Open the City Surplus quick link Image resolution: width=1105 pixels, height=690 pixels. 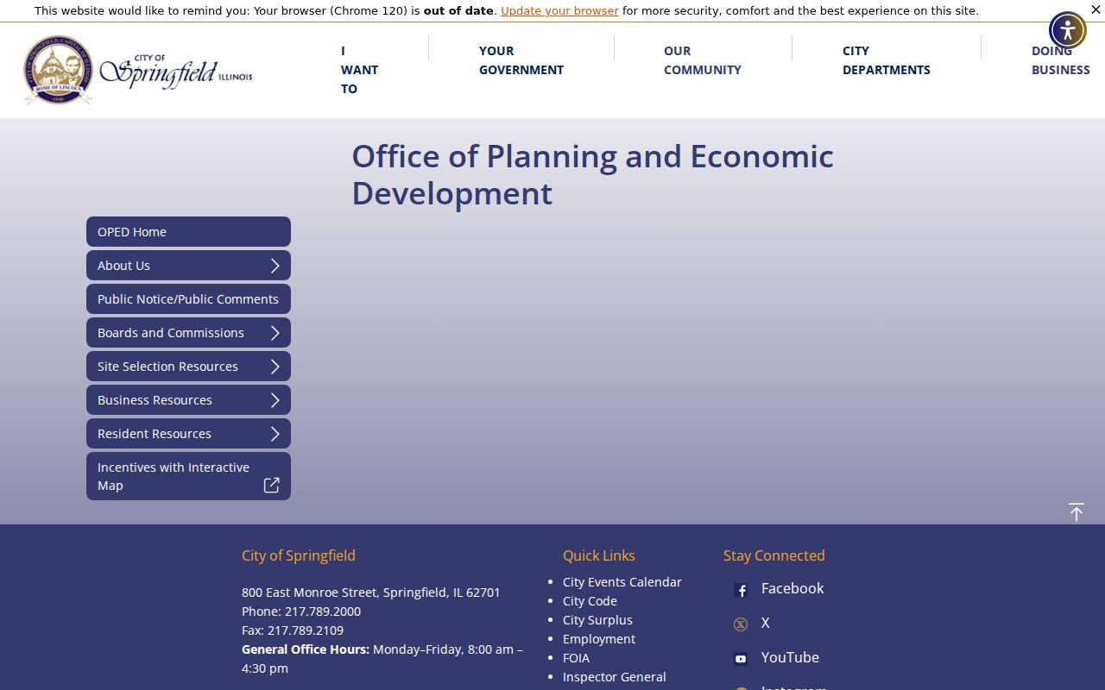[597, 620]
